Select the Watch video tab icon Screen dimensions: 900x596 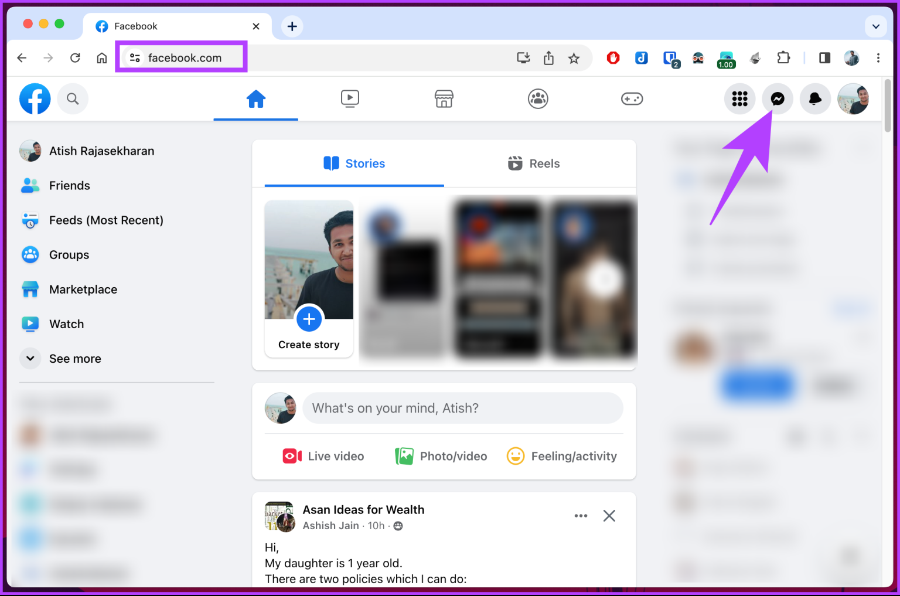(x=350, y=98)
